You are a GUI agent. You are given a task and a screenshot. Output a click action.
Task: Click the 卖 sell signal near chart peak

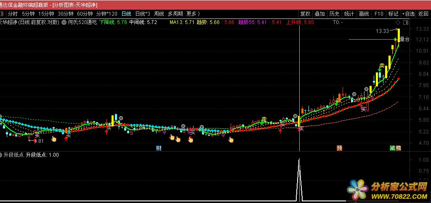point(382,66)
